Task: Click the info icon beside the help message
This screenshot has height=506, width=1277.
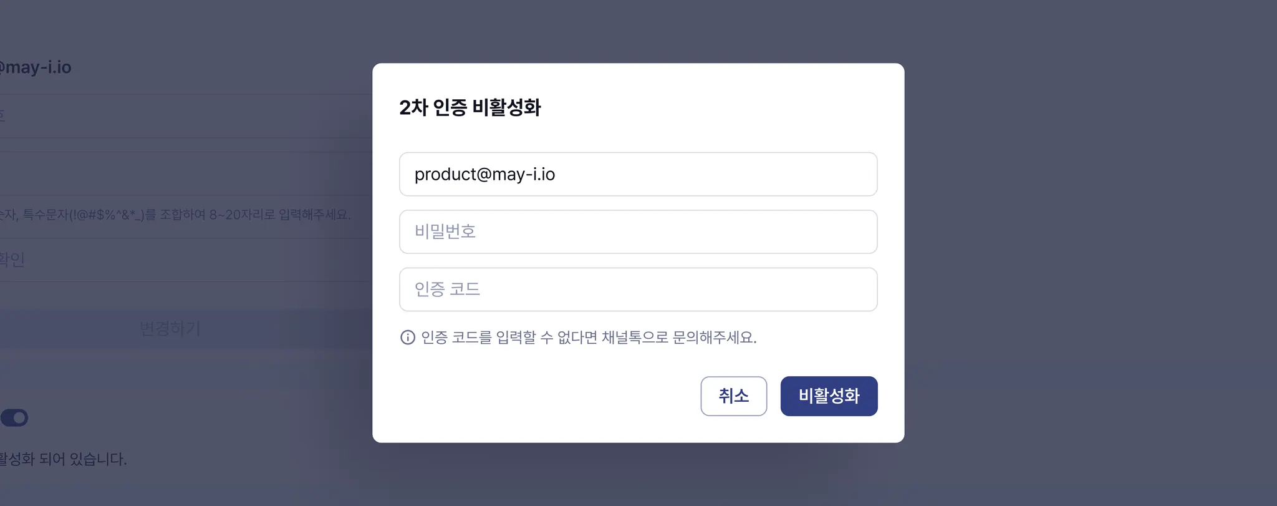Action: (407, 338)
